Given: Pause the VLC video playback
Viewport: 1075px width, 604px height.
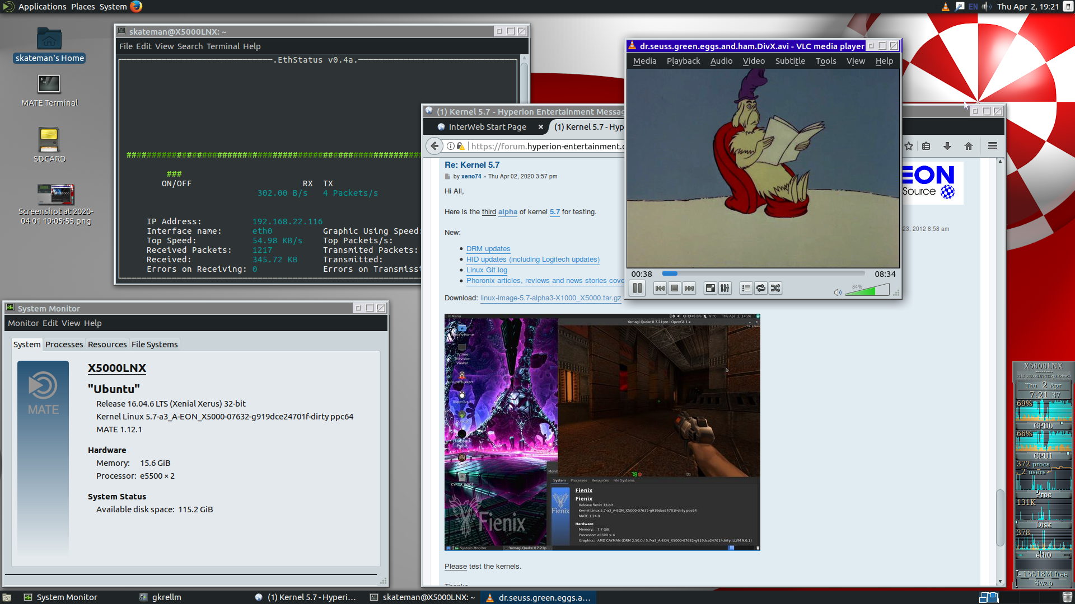Looking at the screenshot, I should (637, 289).
